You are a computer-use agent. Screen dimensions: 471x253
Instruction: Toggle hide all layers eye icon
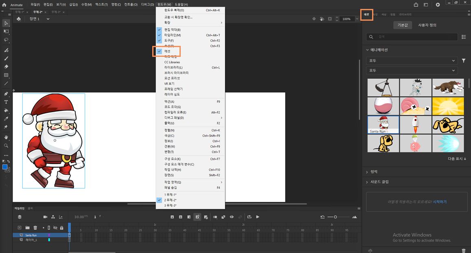(x=55, y=228)
